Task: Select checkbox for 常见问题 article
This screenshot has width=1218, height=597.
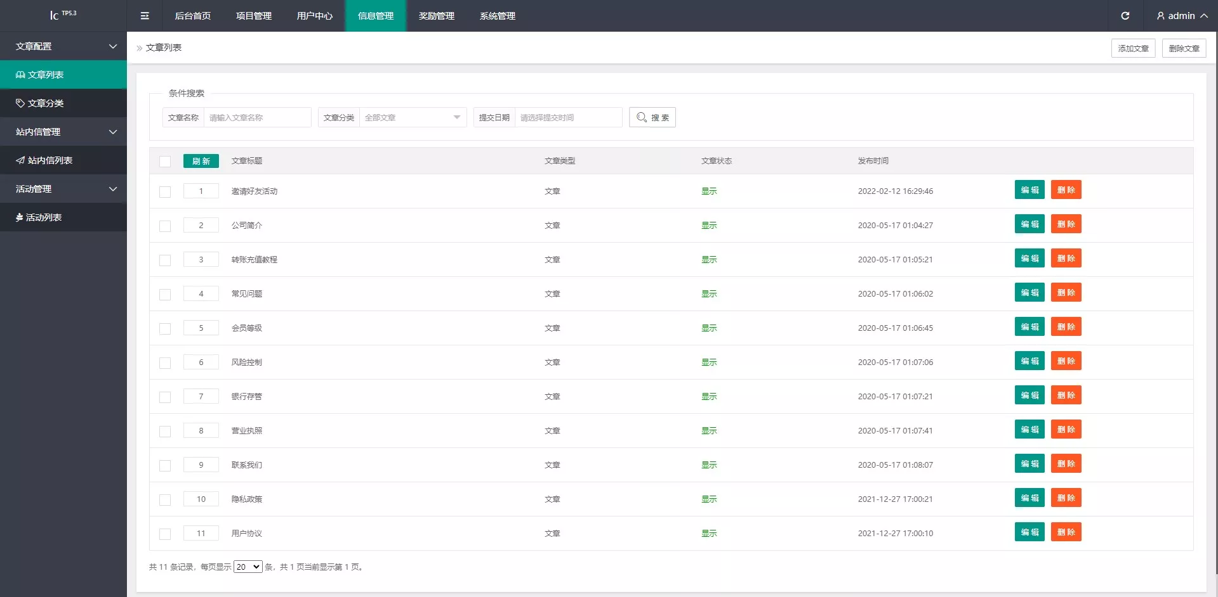Action: 165,295
